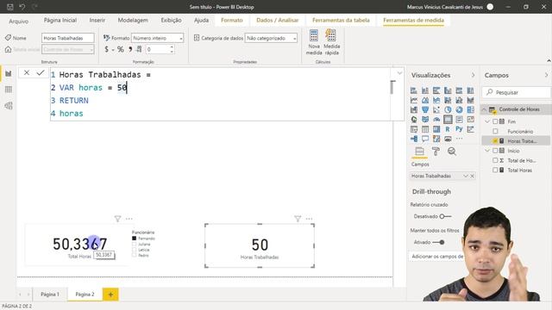The image size is (552, 310).
Task: Choose the R script visual
Action: point(448,129)
